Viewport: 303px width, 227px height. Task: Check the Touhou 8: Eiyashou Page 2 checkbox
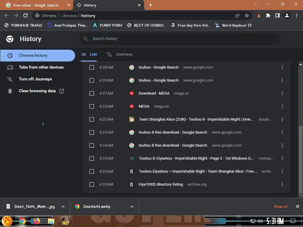click(x=92, y=158)
